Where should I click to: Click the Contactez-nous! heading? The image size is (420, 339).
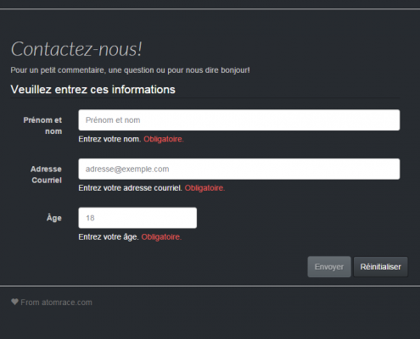[76, 49]
